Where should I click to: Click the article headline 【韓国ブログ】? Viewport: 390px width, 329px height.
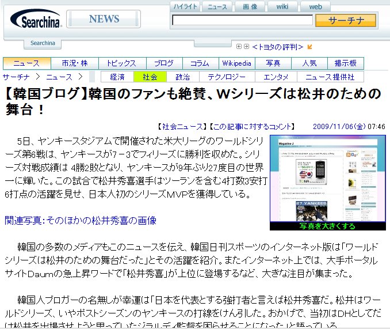(193, 101)
